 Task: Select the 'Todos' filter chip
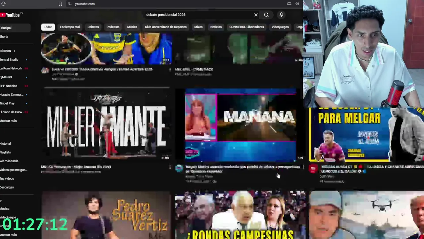click(48, 27)
